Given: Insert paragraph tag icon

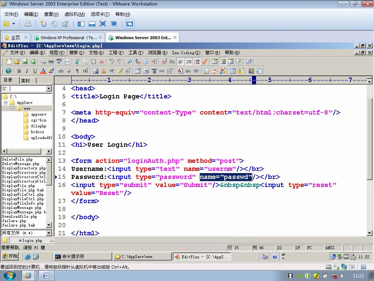Looking at the screenshot, I should (x=77, y=71).
